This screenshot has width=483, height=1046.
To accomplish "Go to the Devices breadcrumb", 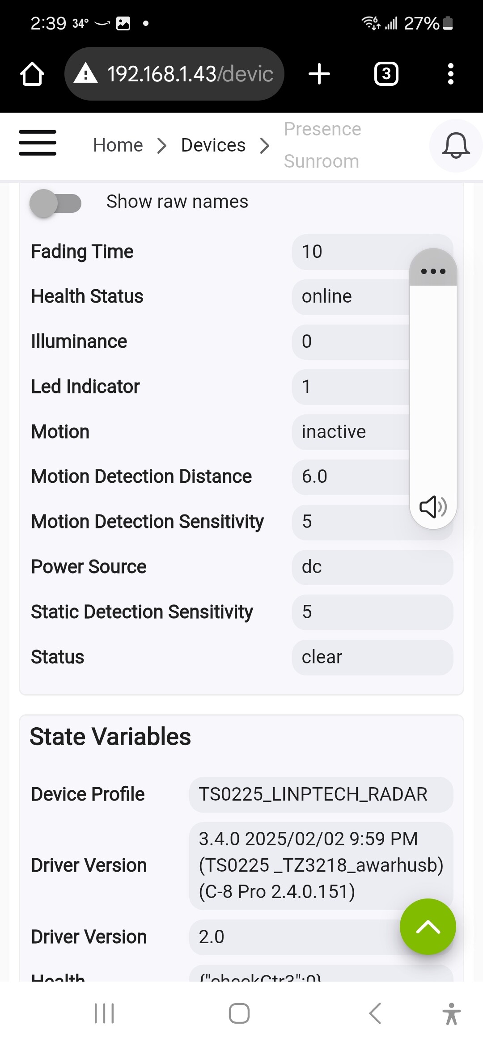I will click(213, 145).
